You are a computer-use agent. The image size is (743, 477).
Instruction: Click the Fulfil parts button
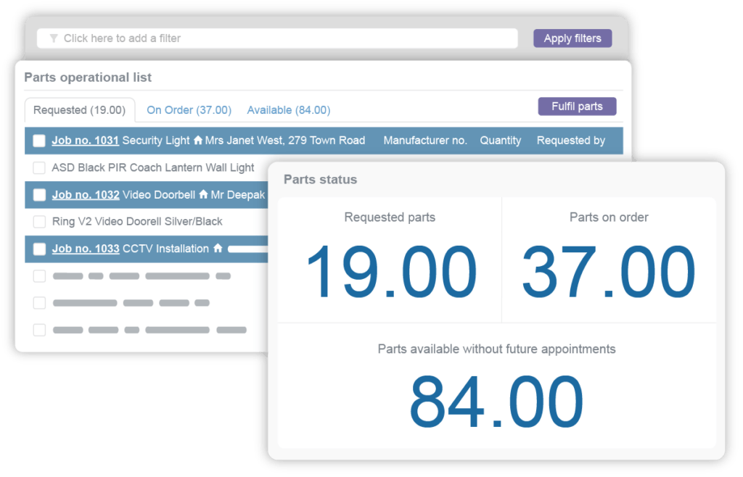(x=577, y=106)
